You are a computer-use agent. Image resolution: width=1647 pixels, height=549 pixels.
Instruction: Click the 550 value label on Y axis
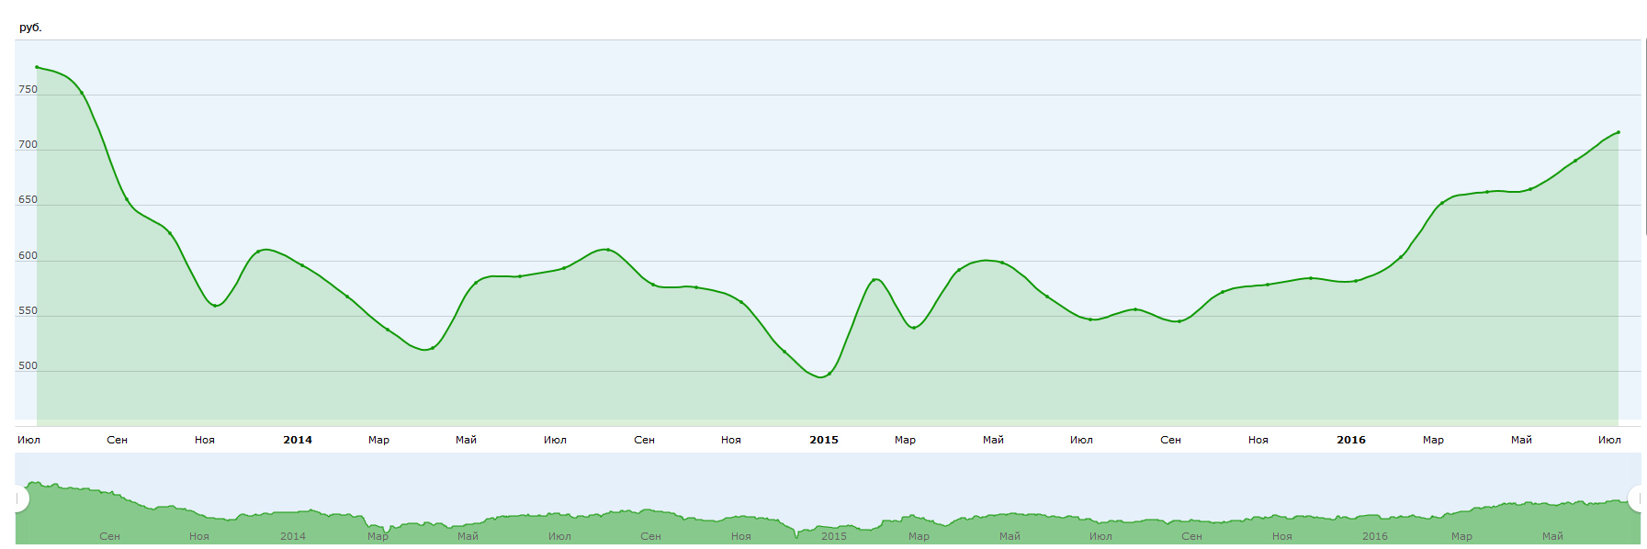(28, 310)
